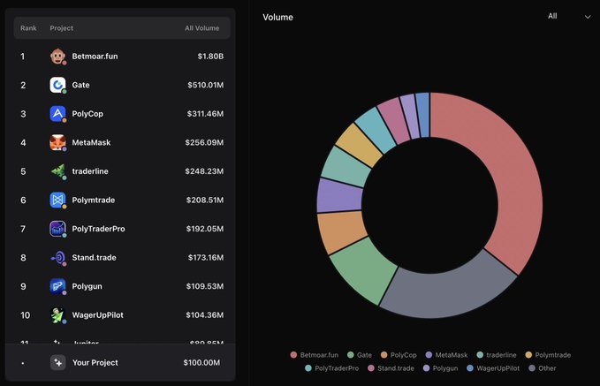This screenshot has width=600, height=386.
Task: Click the WagerUpPilot logo icon
Action: pos(57,314)
